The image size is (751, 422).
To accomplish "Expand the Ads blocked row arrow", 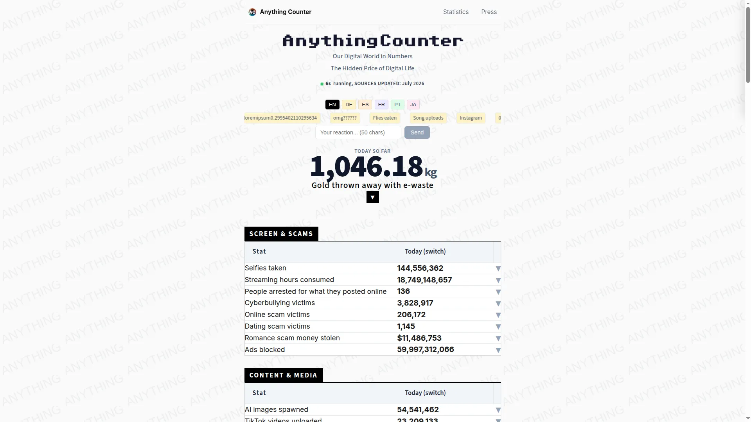I will [x=498, y=350].
